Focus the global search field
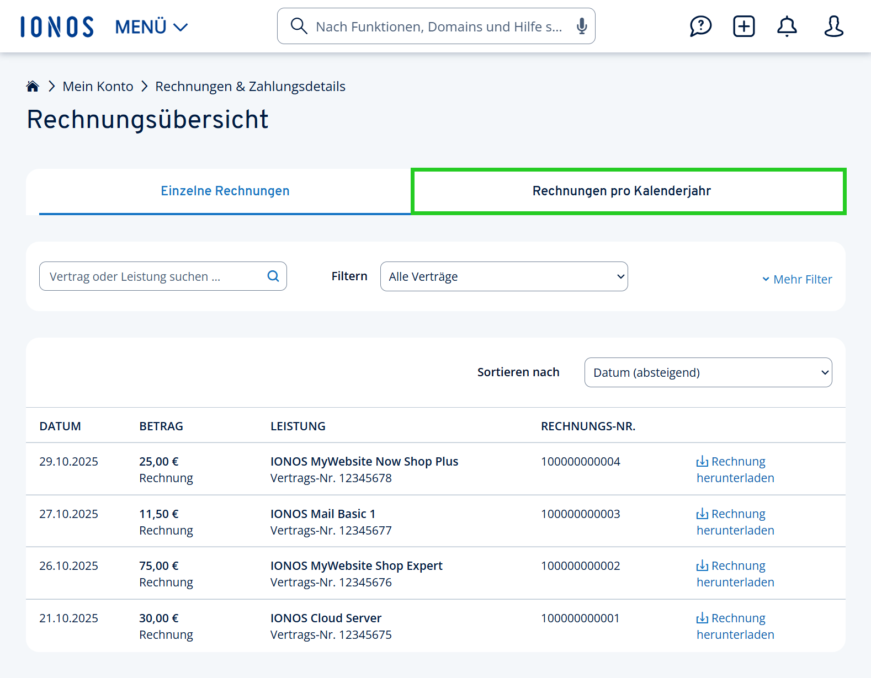This screenshot has width=871, height=678. coord(436,26)
